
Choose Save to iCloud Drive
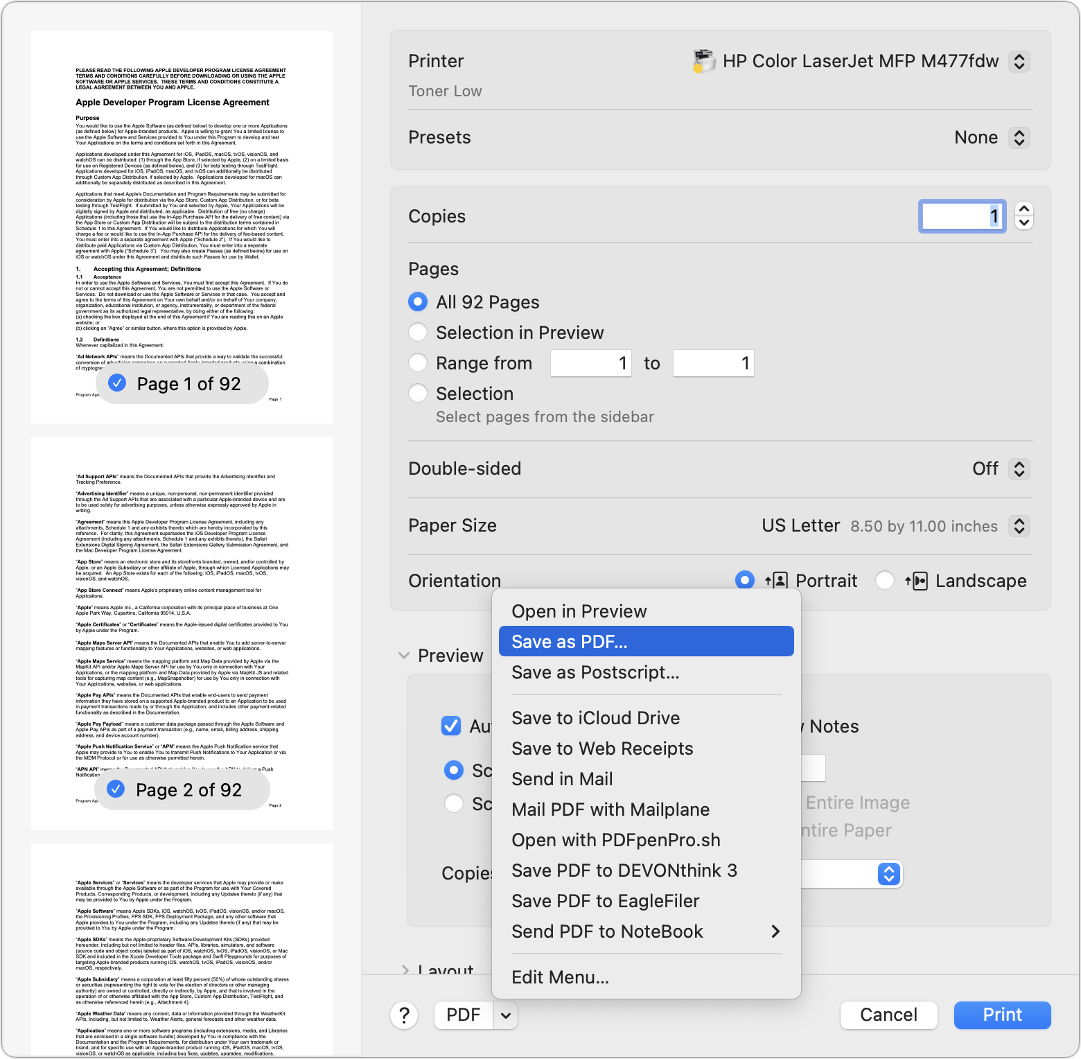pyautogui.click(x=646, y=718)
